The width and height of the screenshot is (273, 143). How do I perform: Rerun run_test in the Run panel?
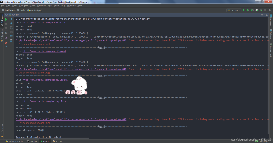coord(6,19)
